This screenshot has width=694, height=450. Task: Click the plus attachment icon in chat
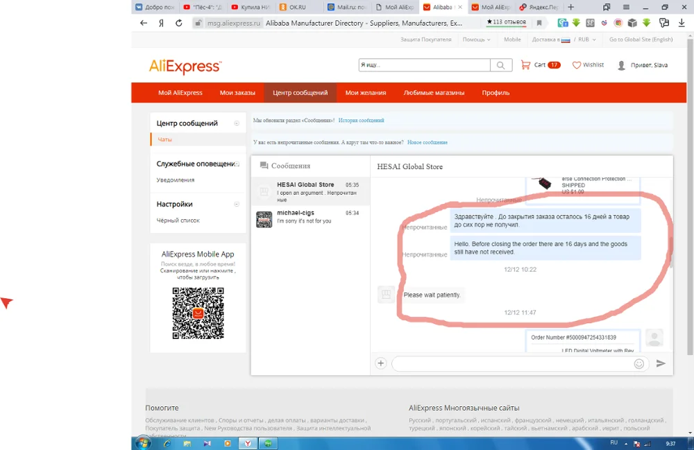(380, 363)
